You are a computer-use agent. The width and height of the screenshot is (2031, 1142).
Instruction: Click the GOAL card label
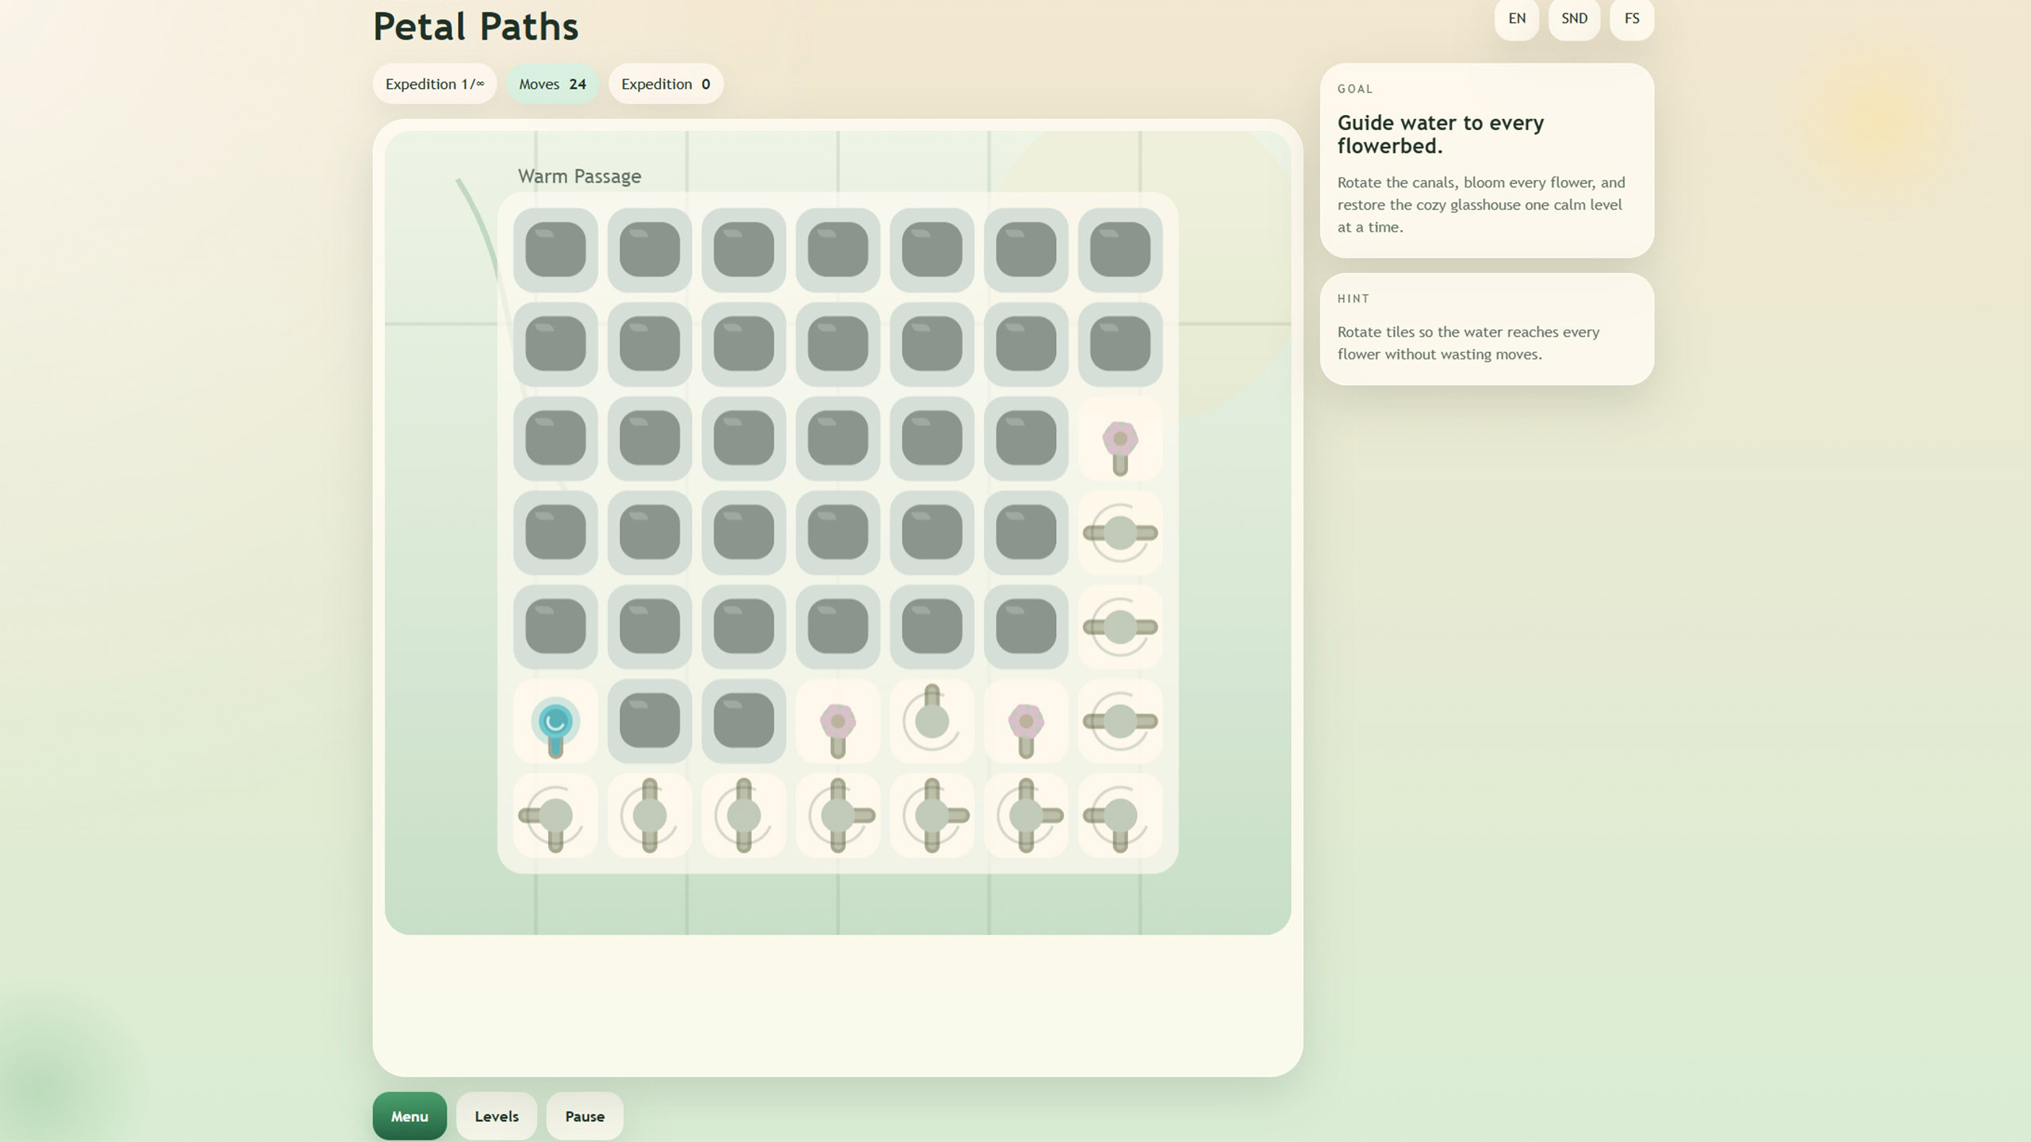(1355, 89)
